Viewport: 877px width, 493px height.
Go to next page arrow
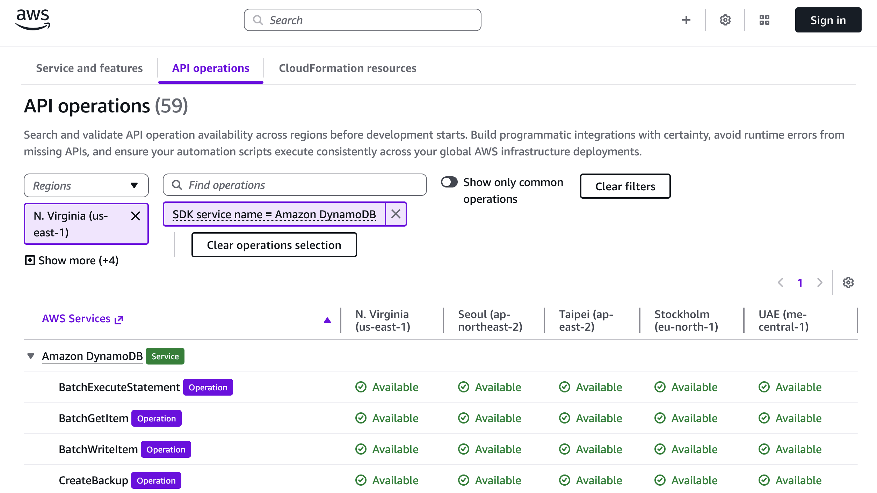point(819,282)
